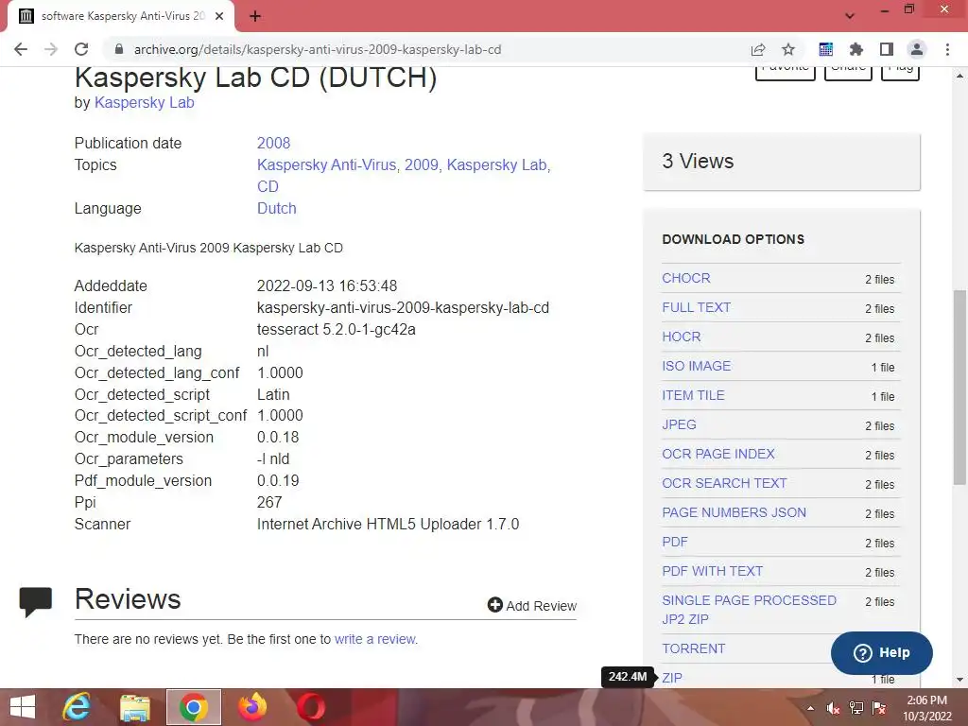Viewport: 968px width, 726px height.
Task: Expand the tab search dropdown
Action: (x=850, y=16)
